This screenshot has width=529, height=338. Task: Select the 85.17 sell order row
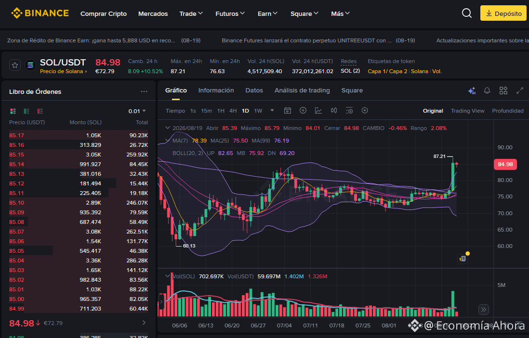78,135
